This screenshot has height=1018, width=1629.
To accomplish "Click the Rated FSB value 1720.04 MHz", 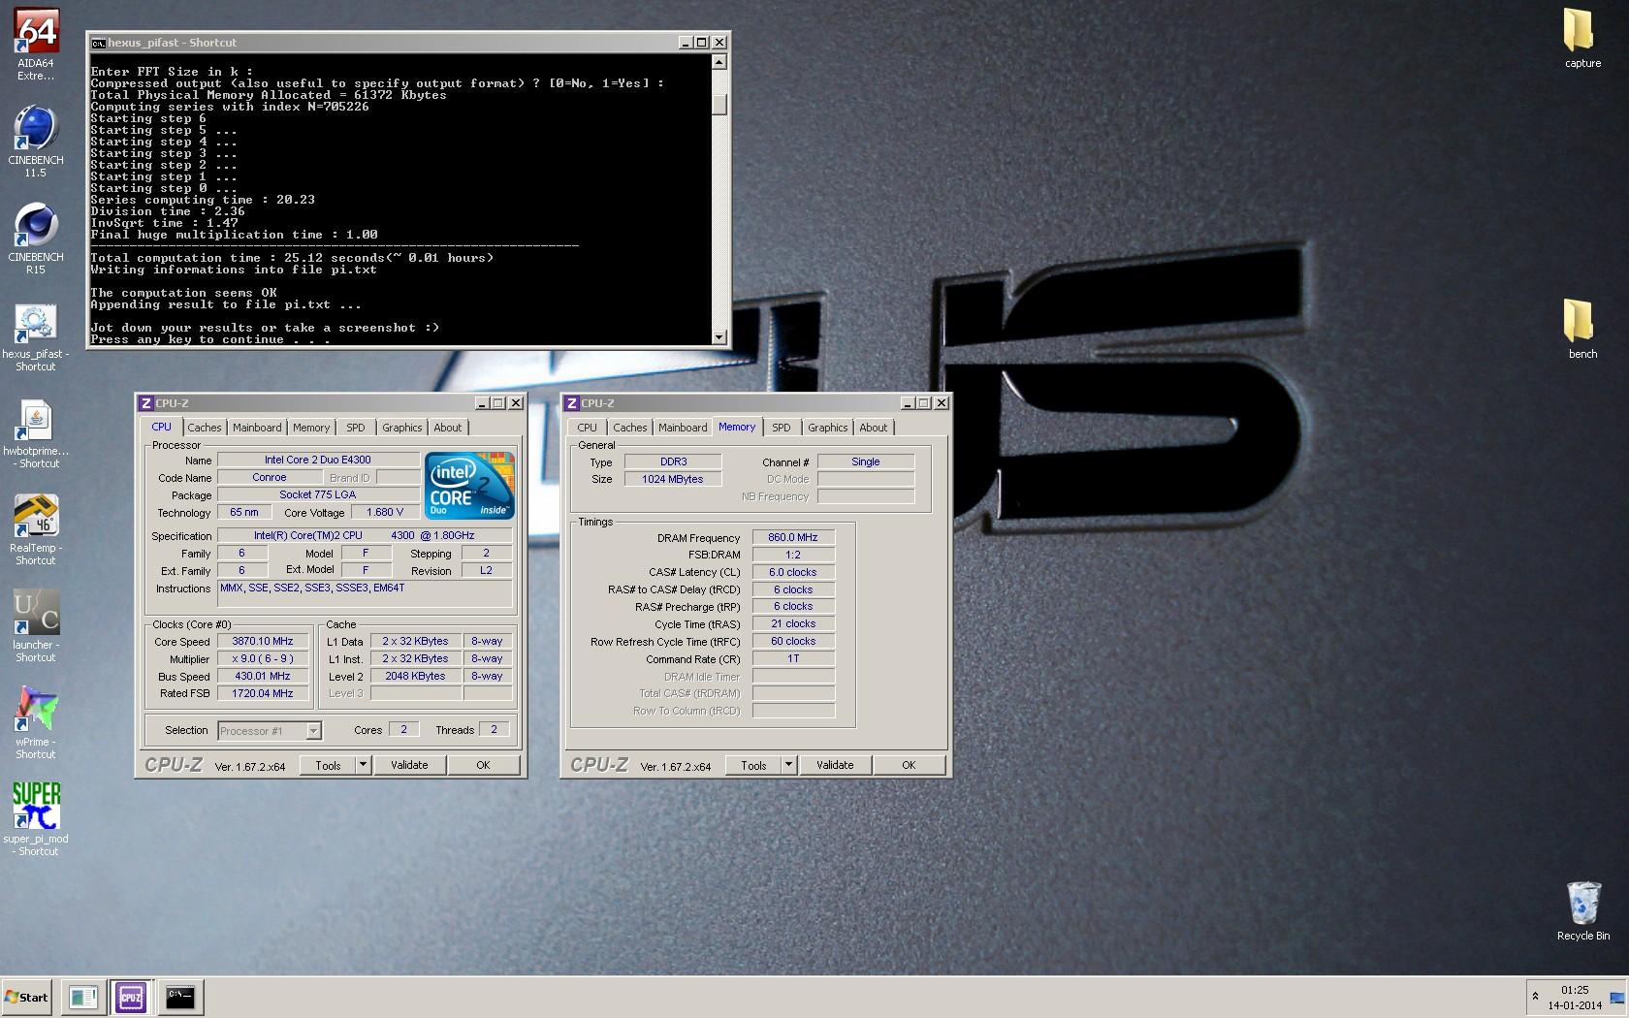I will point(263,693).
